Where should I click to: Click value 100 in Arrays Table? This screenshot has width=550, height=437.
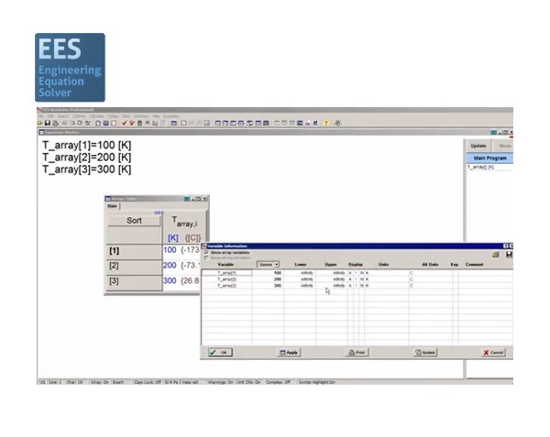pyautogui.click(x=170, y=250)
